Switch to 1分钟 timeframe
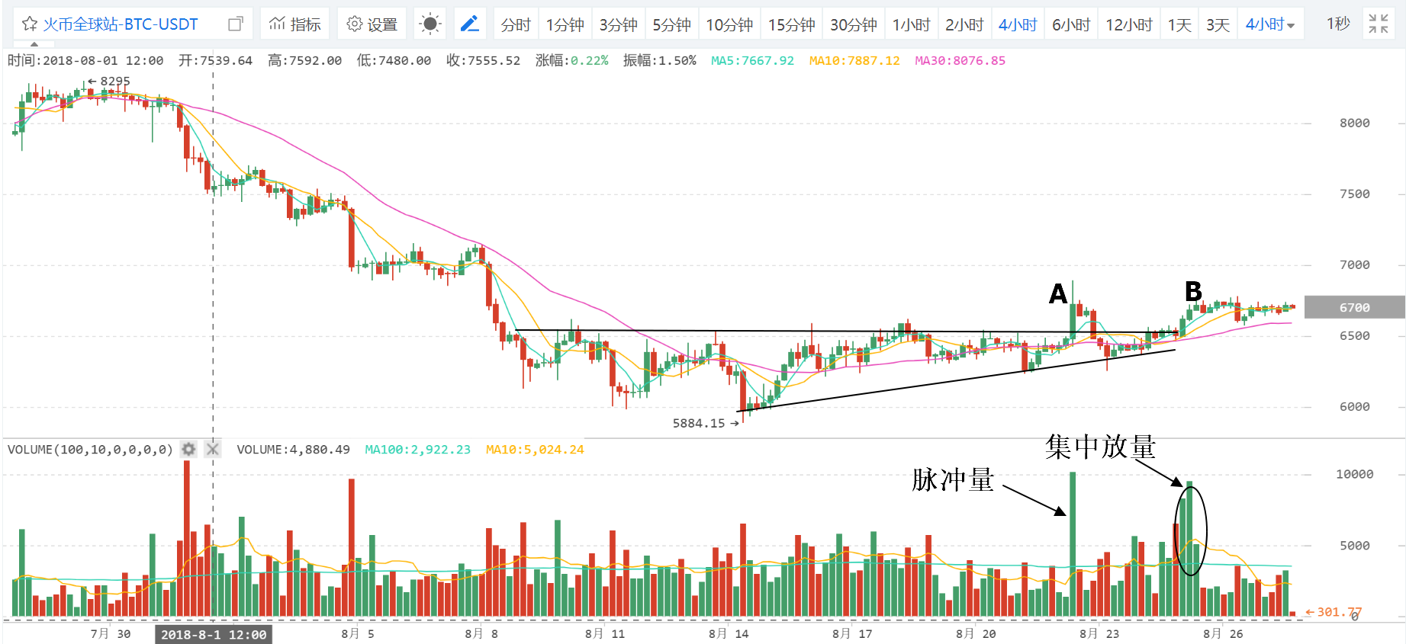The image size is (1406, 644). click(565, 24)
